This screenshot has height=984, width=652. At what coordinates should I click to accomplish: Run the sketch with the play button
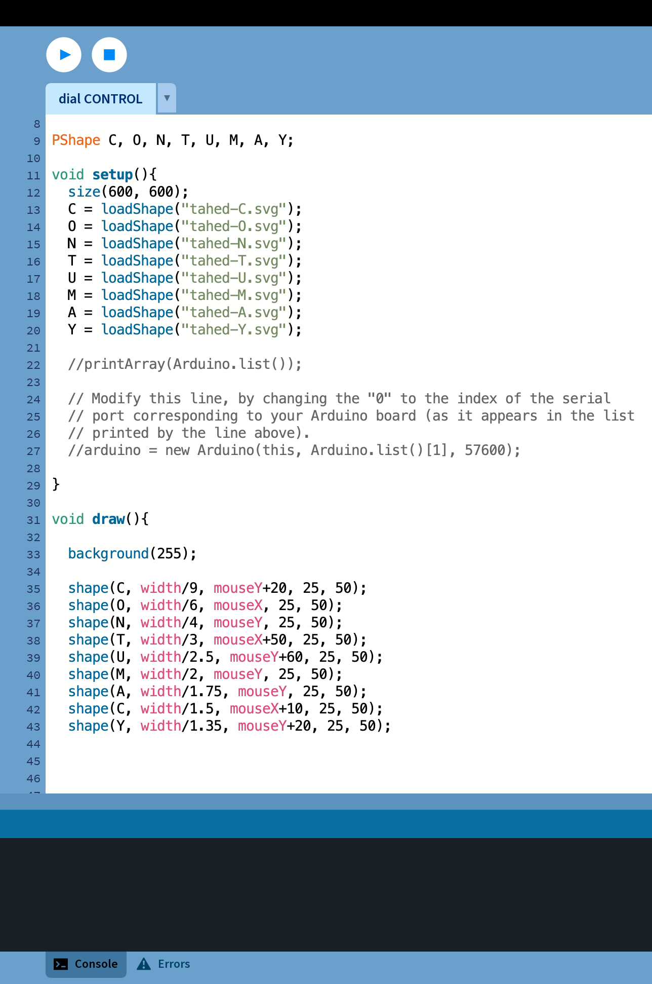pyautogui.click(x=64, y=55)
